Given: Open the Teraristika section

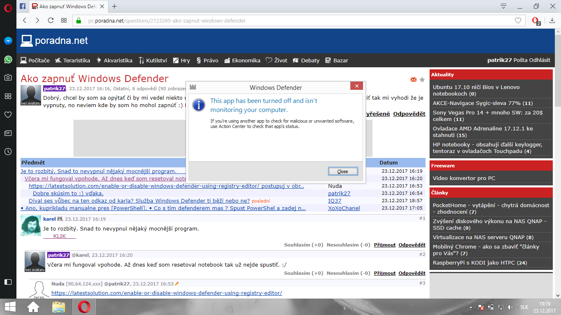Looking at the screenshot, I should tap(73, 60).
